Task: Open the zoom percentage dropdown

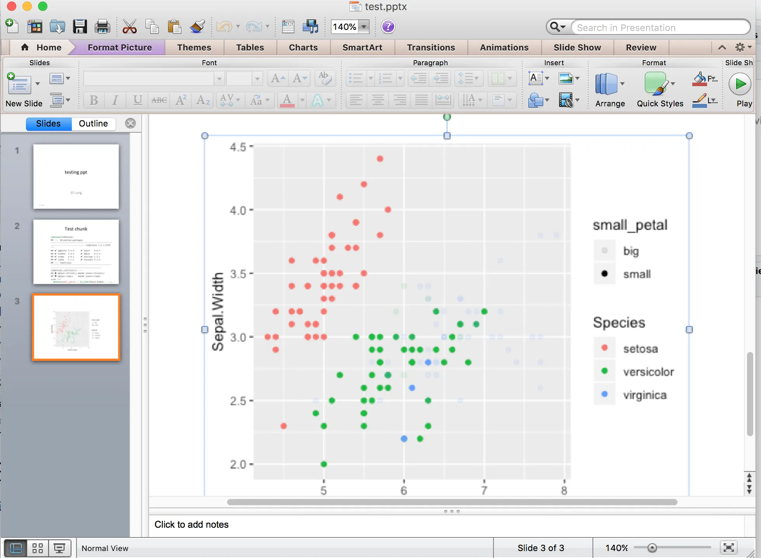Action: (364, 27)
